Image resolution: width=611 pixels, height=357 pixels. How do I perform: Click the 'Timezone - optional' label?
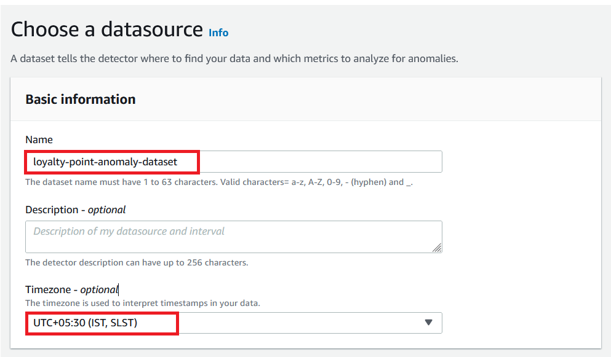71,289
